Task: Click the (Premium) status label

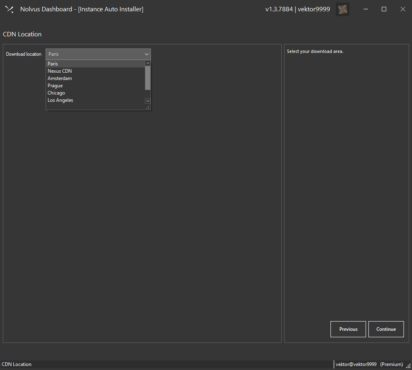Action: point(391,364)
